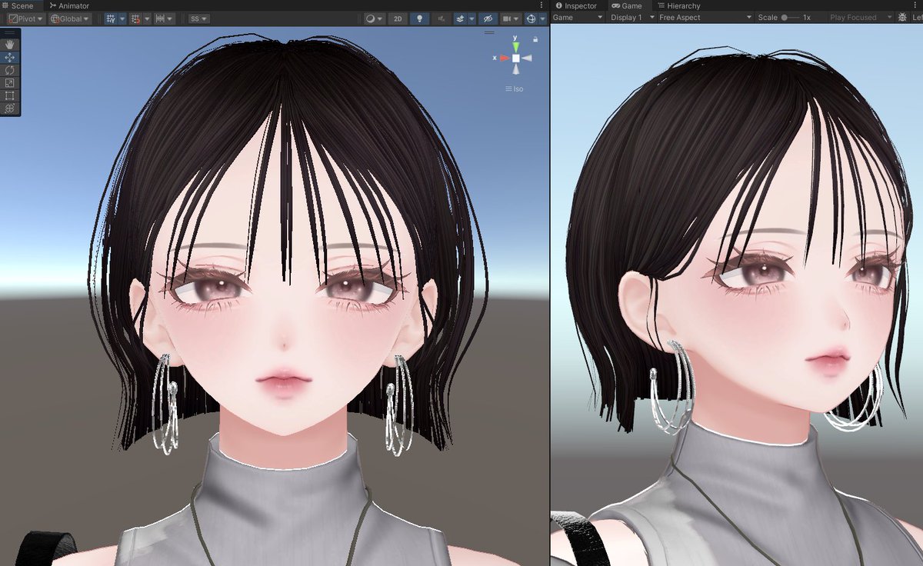Toggle 2D view mode
The width and height of the screenshot is (923, 566).
click(x=397, y=18)
